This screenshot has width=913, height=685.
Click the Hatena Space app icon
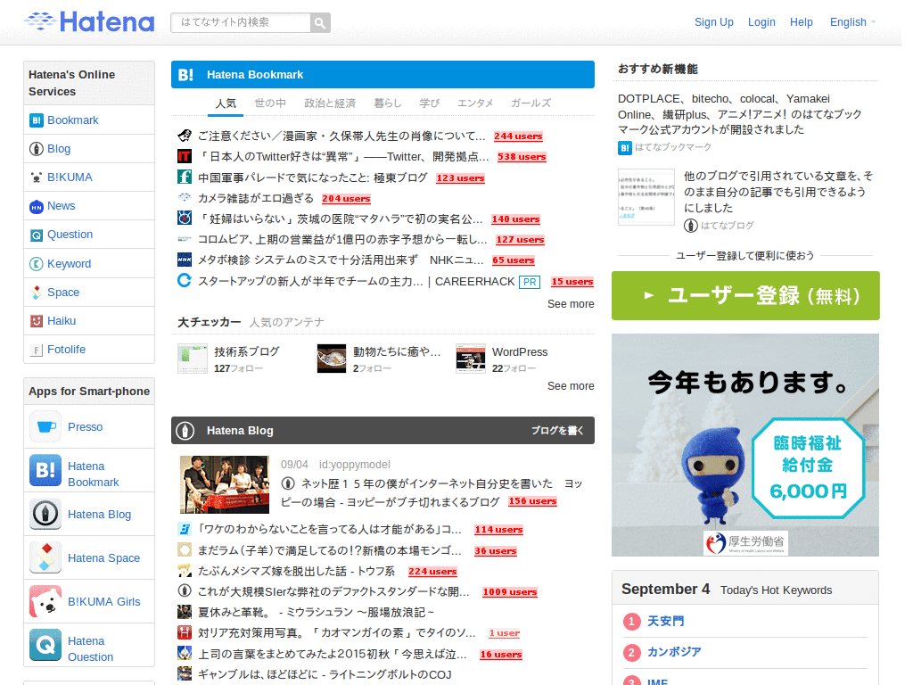click(45, 558)
